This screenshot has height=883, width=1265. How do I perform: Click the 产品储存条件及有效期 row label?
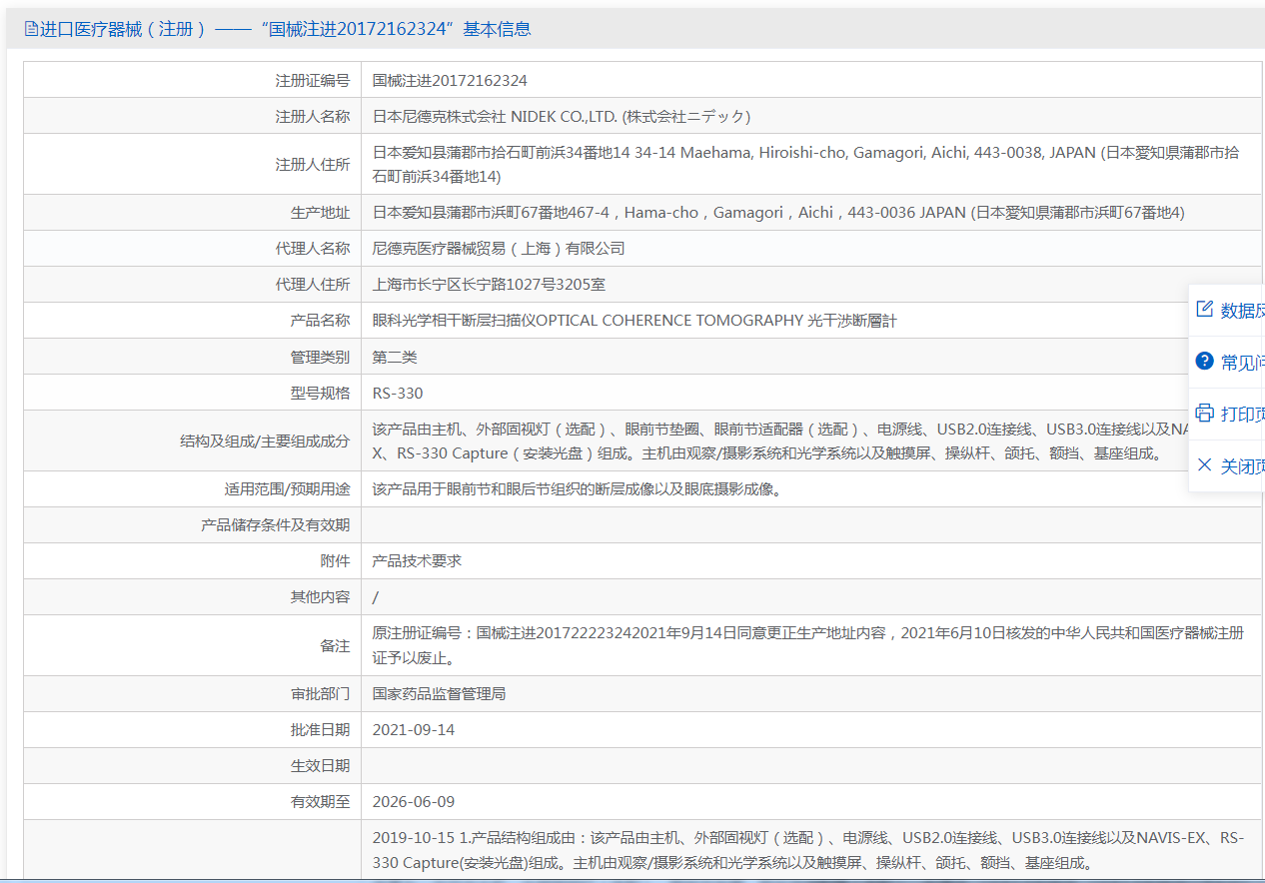276,524
